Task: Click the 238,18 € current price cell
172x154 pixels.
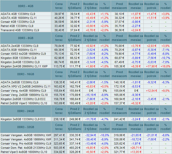Action: click(59, 119)
